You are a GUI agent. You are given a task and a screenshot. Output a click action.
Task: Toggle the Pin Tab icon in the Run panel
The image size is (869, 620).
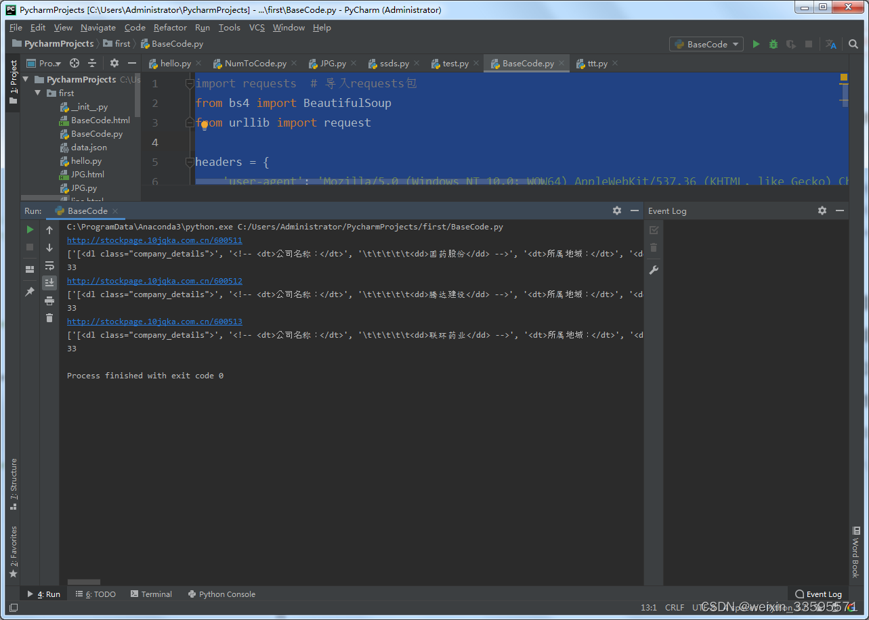coord(30,291)
